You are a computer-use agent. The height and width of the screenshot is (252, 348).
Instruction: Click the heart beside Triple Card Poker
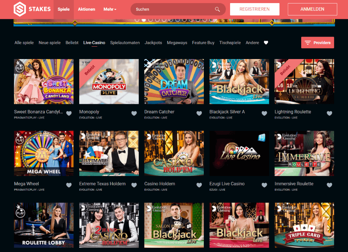tap(329, 251)
